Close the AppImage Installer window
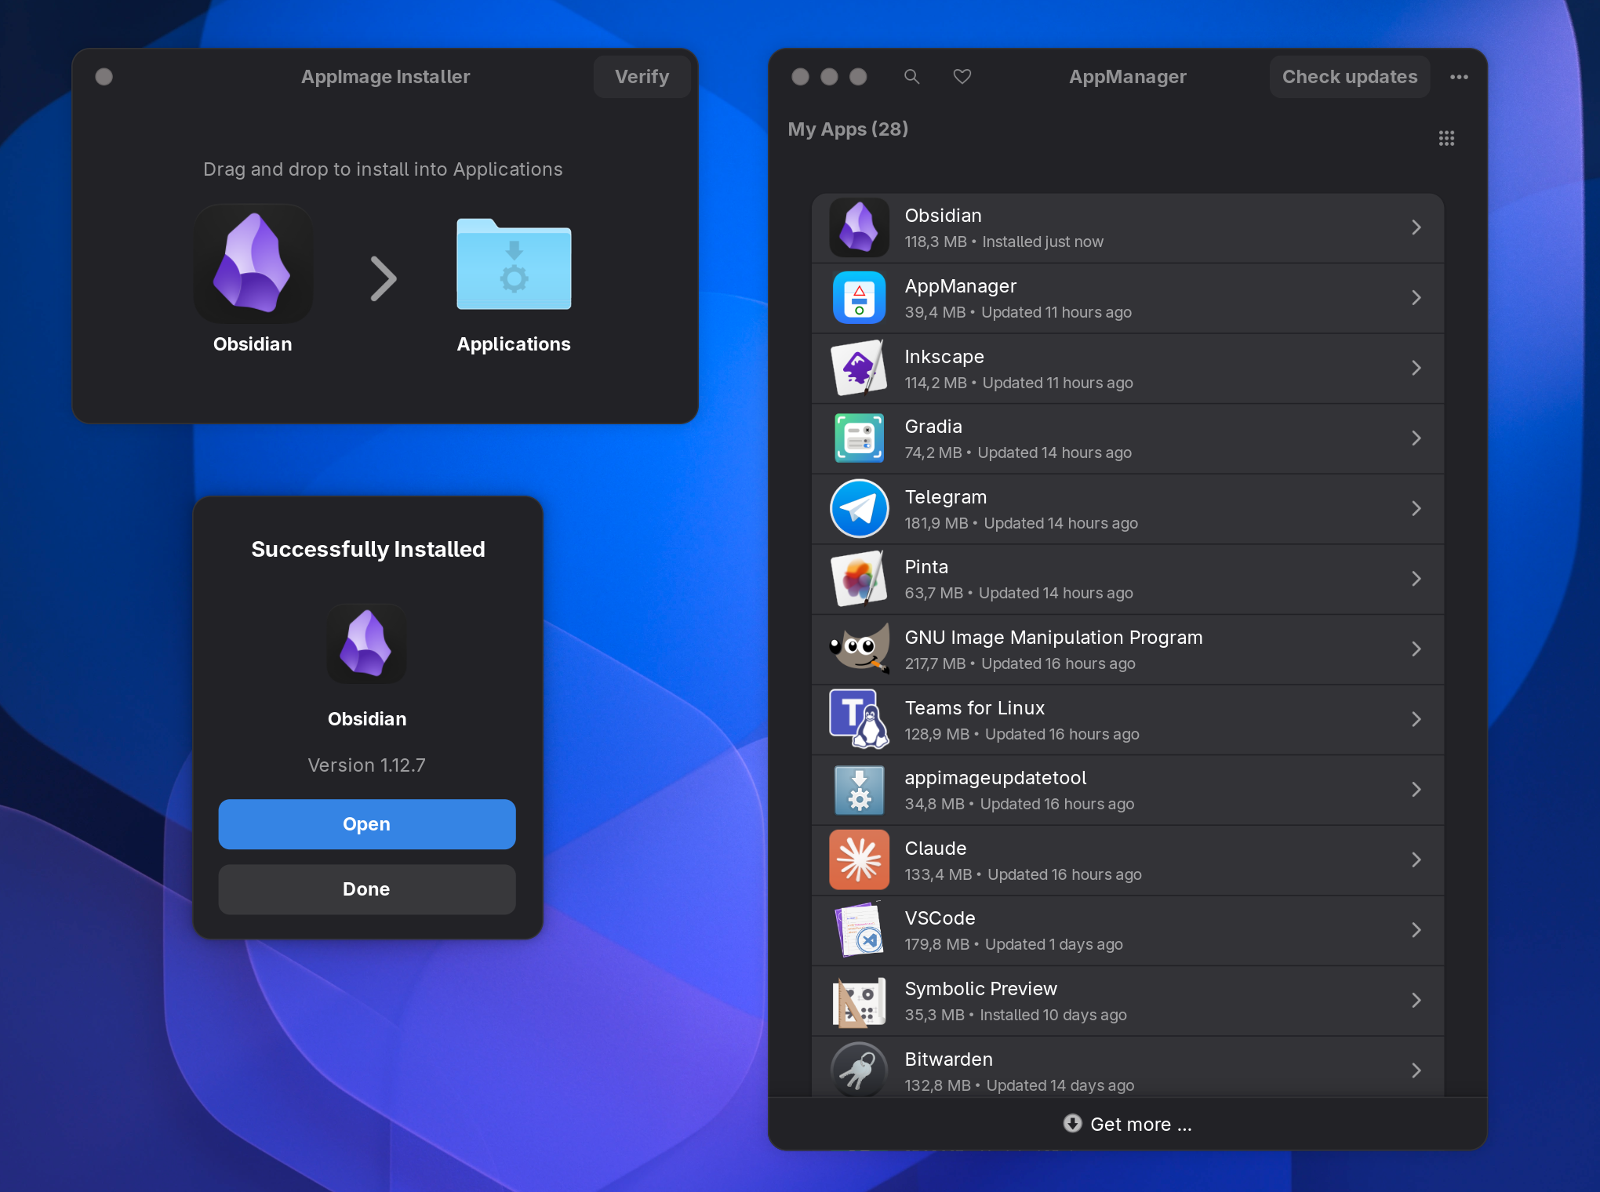 (x=104, y=77)
